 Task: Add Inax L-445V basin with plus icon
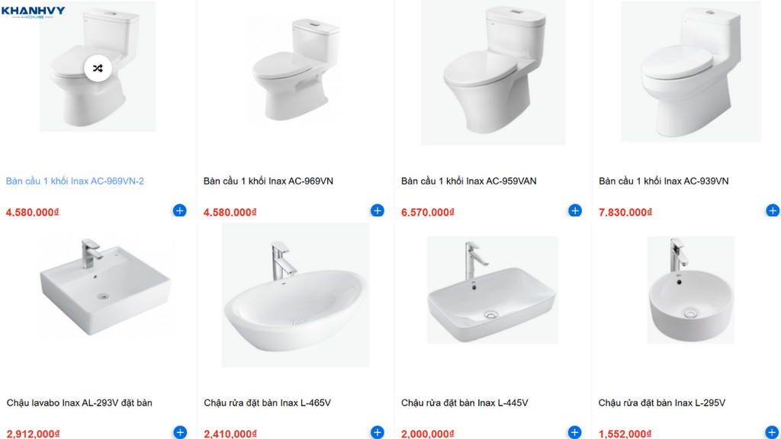click(x=575, y=432)
